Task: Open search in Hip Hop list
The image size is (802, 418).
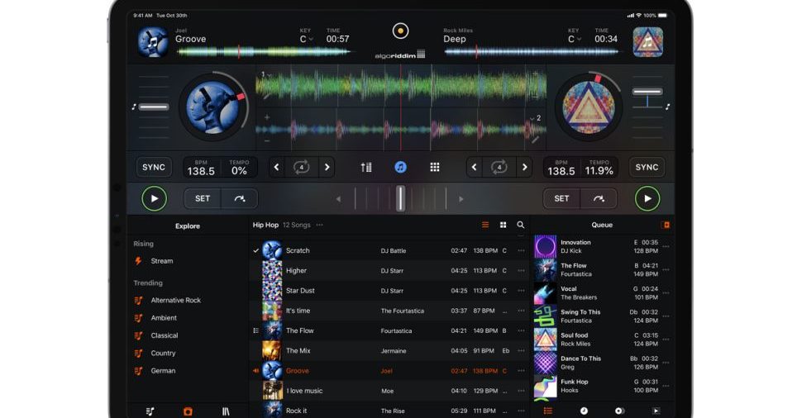Action: point(521,225)
